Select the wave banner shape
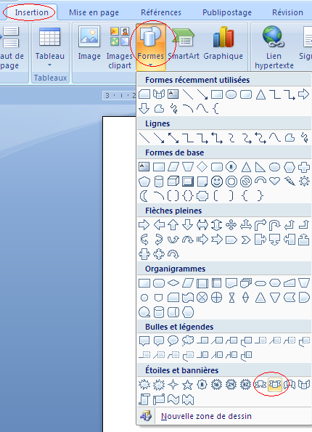312x432 pixels. 173,399
